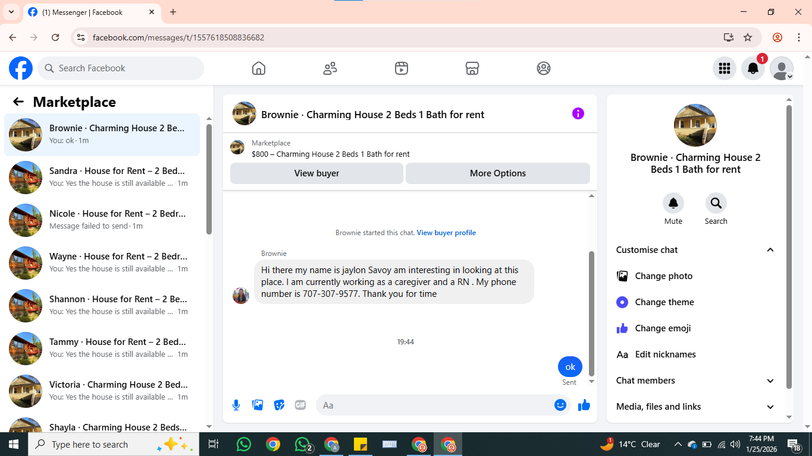The width and height of the screenshot is (812, 456).
Task: Open the account profile avatar menu
Action: pos(782,68)
